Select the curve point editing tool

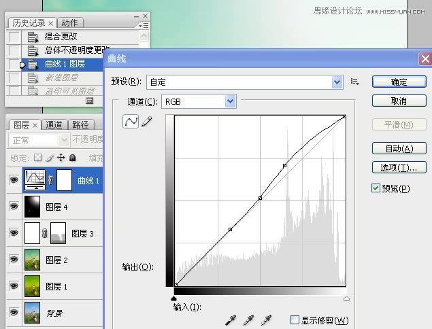click(x=131, y=121)
